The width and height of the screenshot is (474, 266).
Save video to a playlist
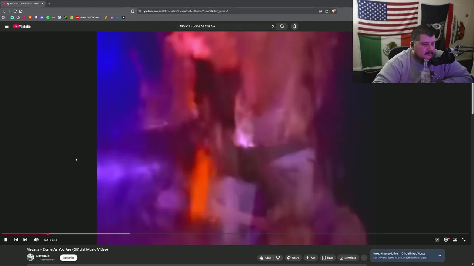327,258
